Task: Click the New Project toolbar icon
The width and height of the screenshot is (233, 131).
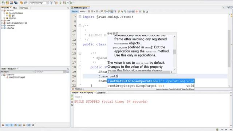Action: (x=7, y=3)
